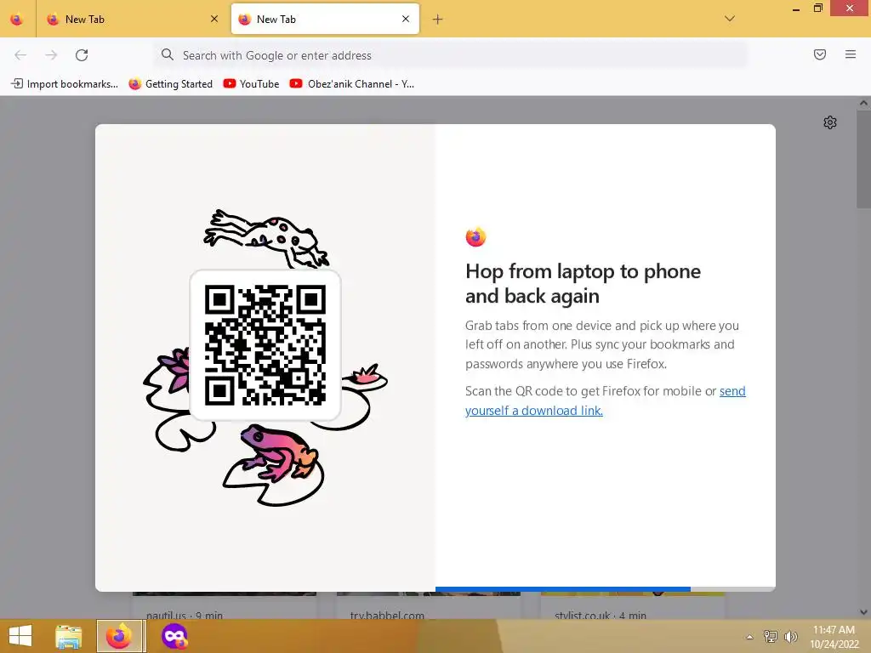
Task: Close the Firefox window
Action: (850, 9)
